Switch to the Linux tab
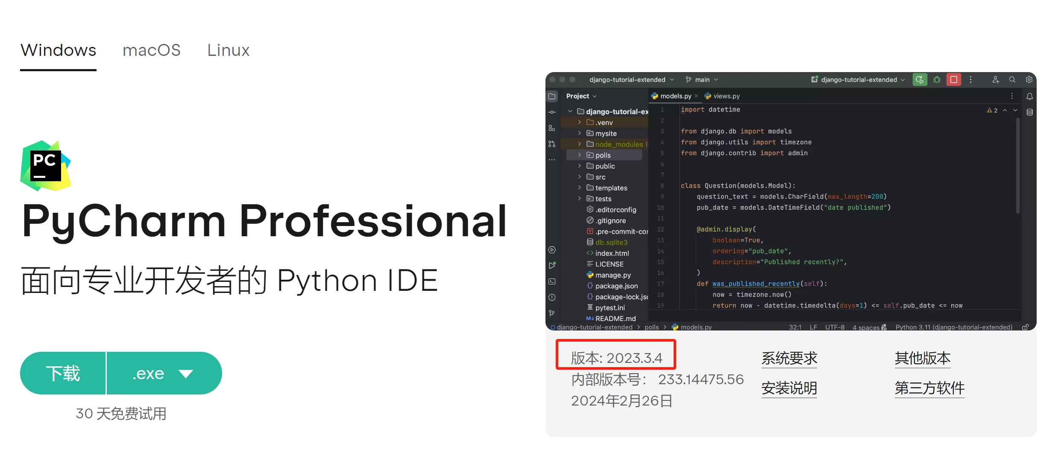 pos(228,51)
